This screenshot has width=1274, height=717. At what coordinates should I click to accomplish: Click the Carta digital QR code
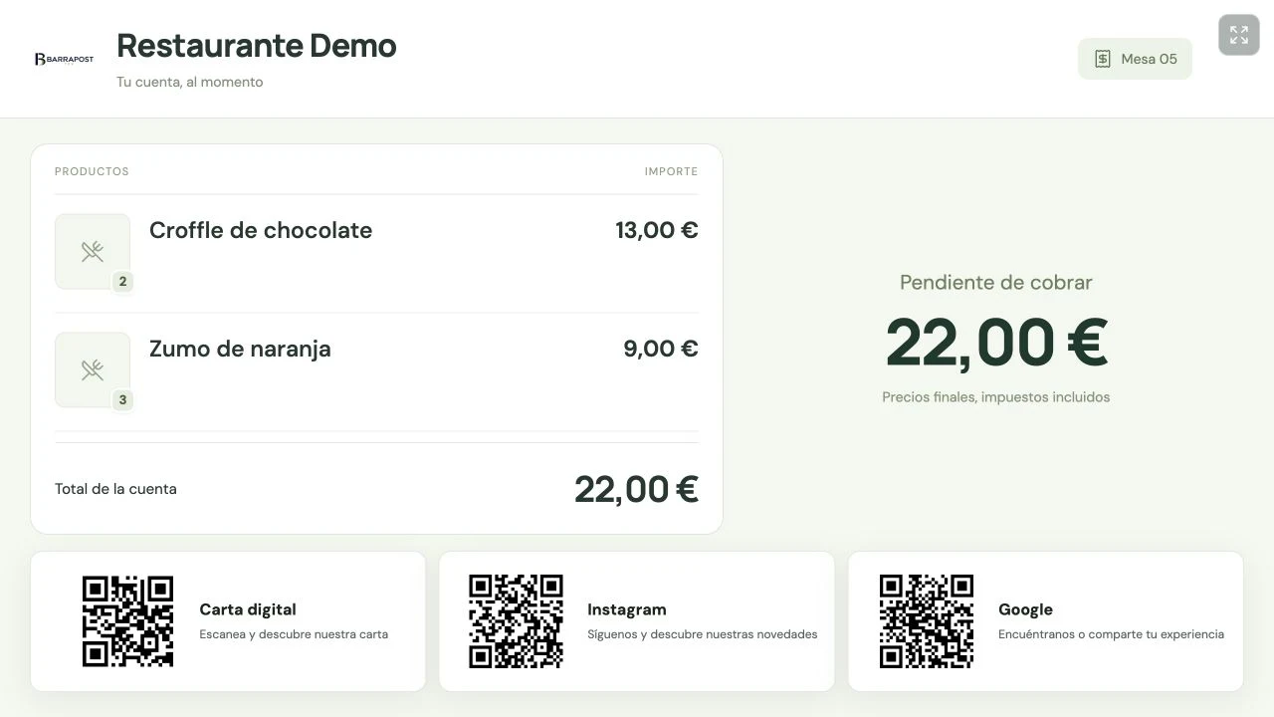coord(127,621)
